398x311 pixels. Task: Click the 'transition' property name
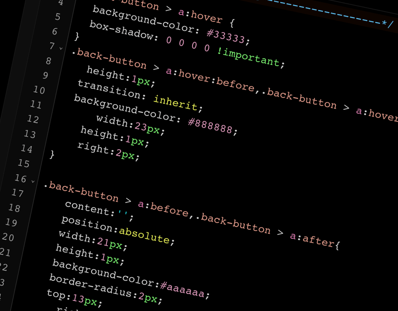pyautogui.click(x=110, y=89)
